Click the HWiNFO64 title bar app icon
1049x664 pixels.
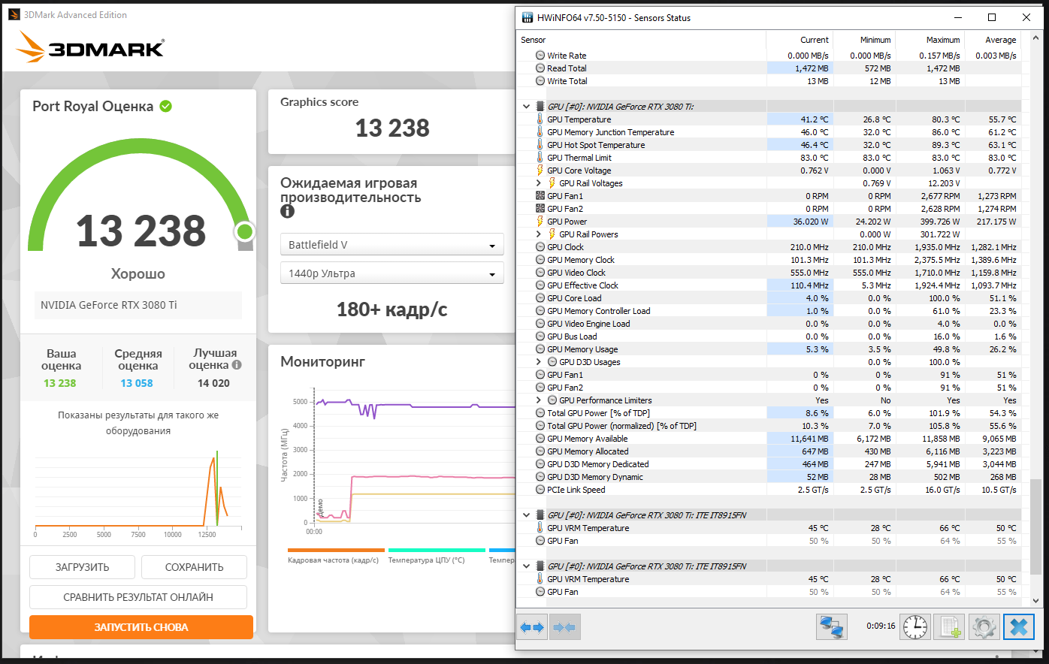(x=528, y=17)
